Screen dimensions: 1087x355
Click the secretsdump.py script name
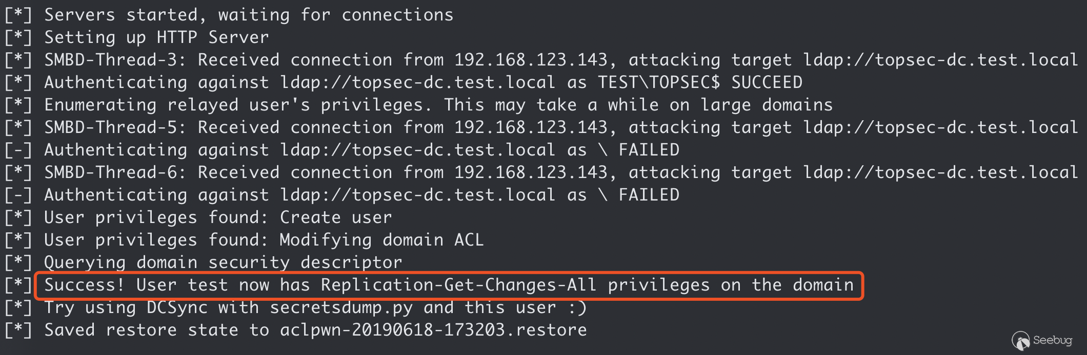pos(341,307)
